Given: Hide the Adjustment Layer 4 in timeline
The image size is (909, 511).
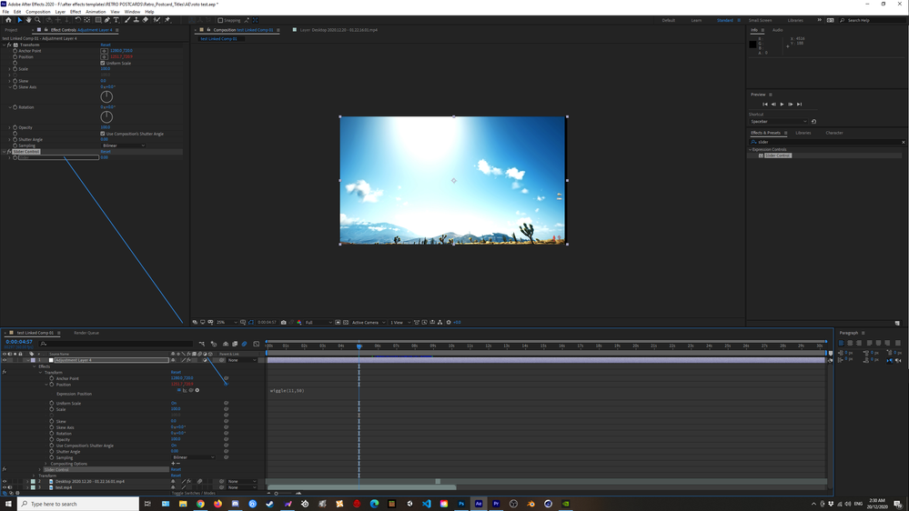Looking at the screenshot, I should [5, 360].
